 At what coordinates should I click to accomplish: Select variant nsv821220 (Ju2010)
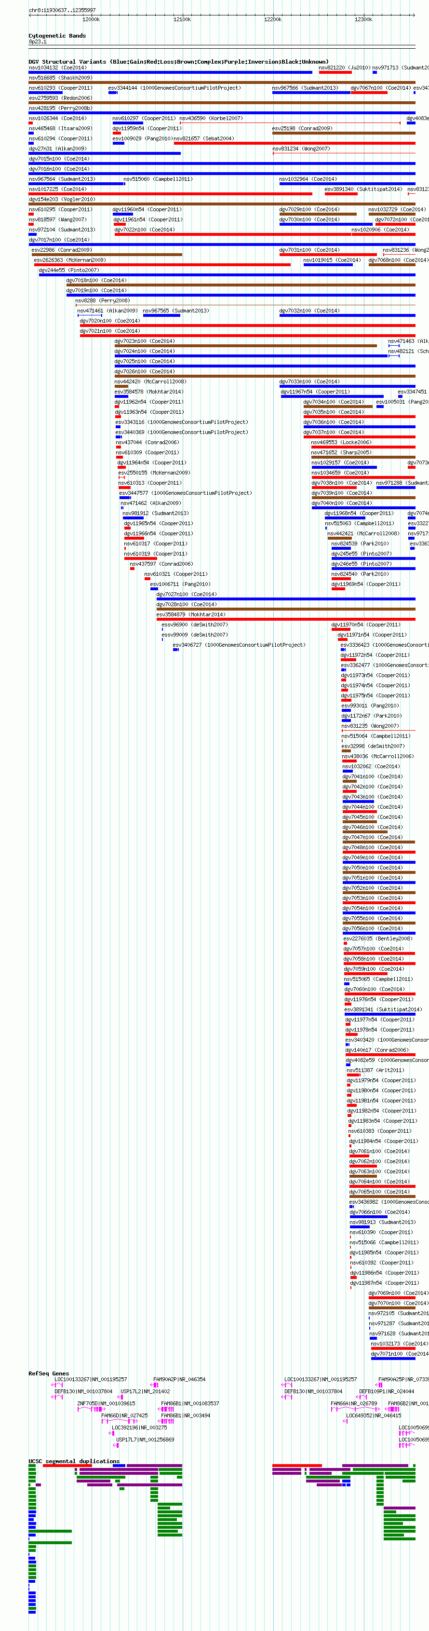[344, 68]
